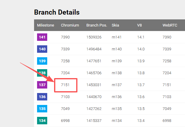
Task: Click V8 version 13.5
Action: [141, 109]
